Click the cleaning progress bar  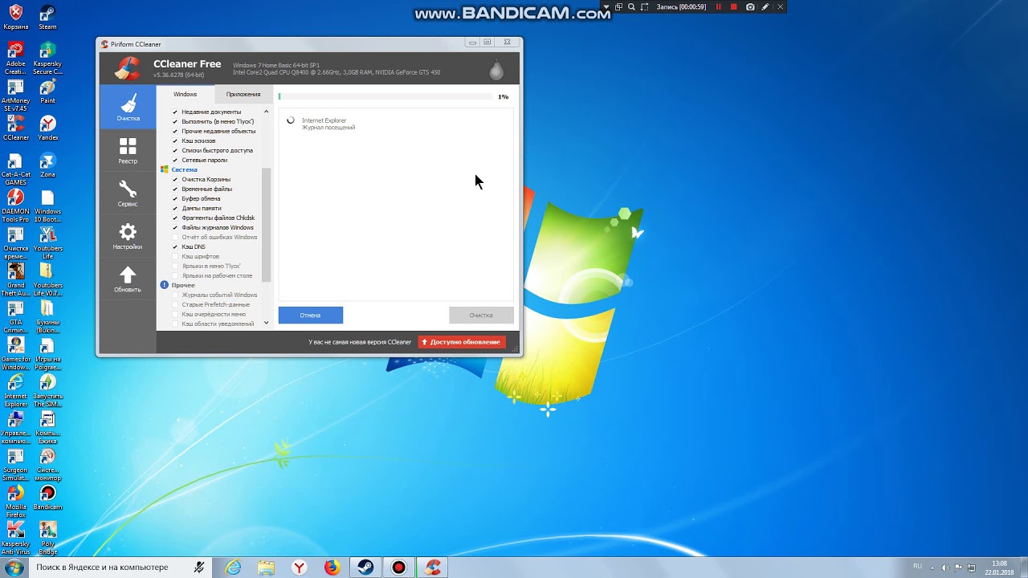[385, 96]
